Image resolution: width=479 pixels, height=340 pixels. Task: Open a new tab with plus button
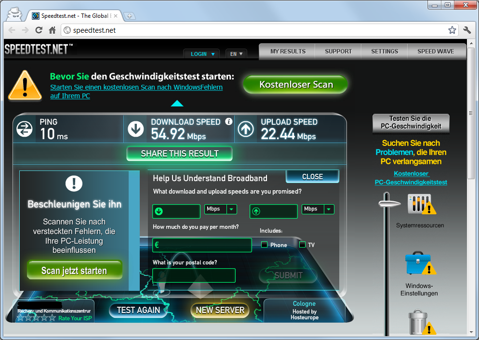coord(130,16)
